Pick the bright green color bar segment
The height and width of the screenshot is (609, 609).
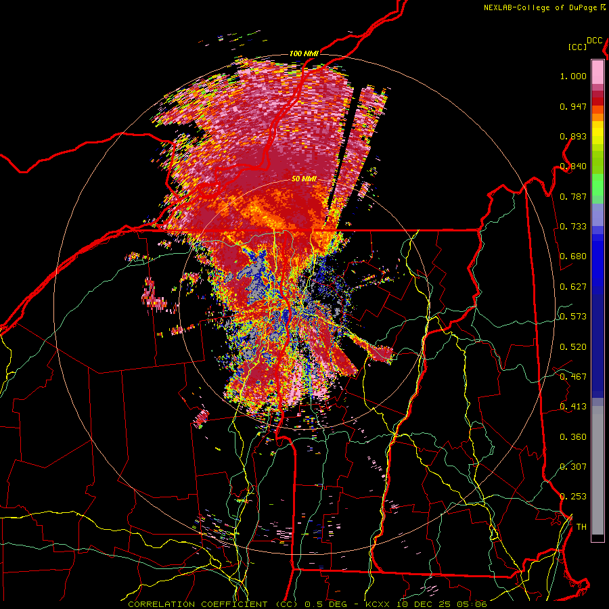(597, 185)
